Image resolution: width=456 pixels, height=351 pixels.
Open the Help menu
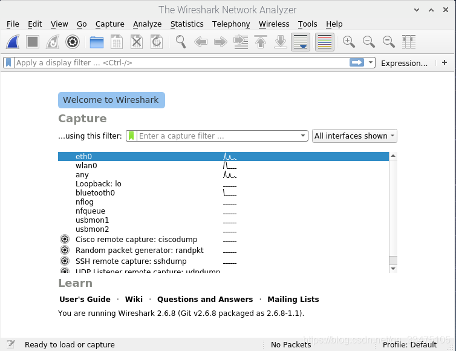(334, 24)
